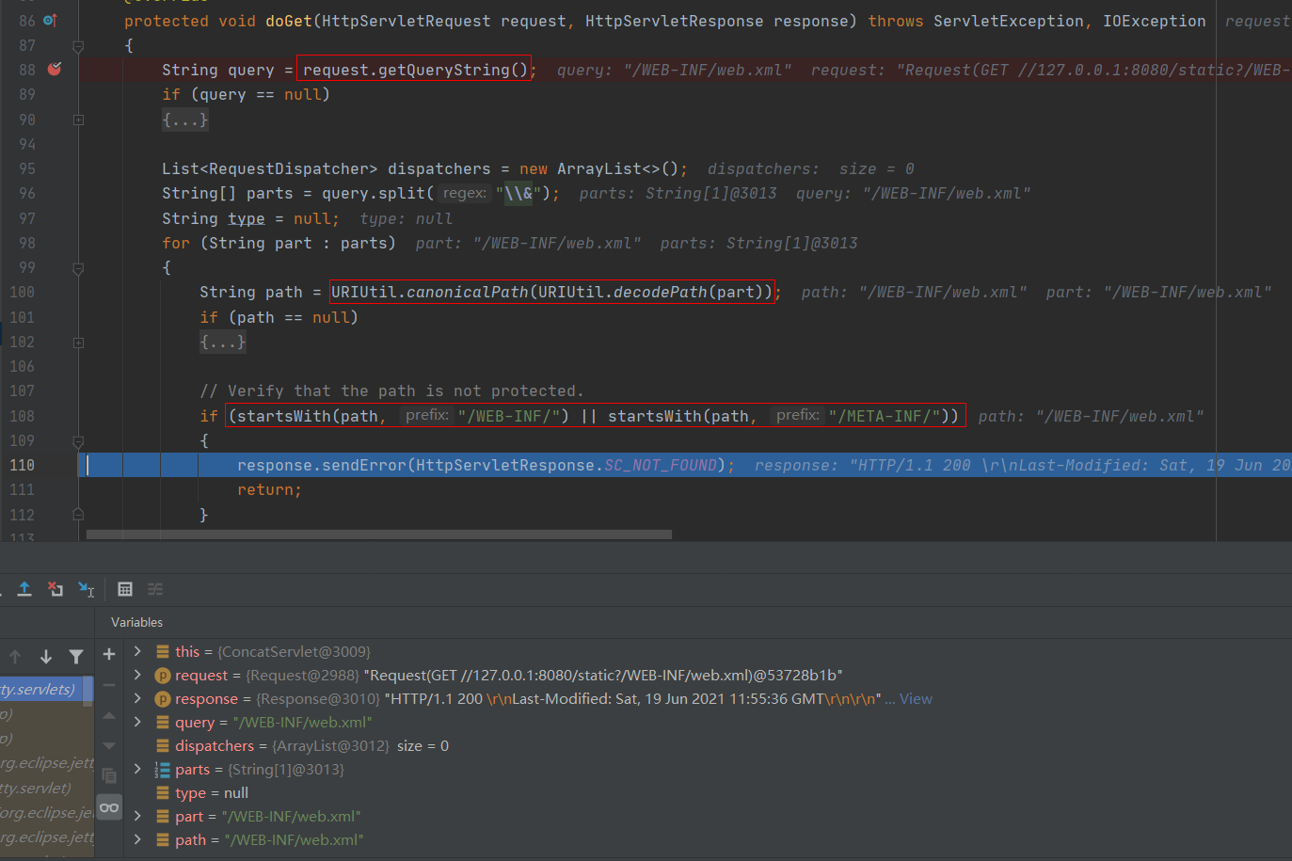Select next frame with down arrow
The width and height of the screenshot is (1292, 861).
46,657
